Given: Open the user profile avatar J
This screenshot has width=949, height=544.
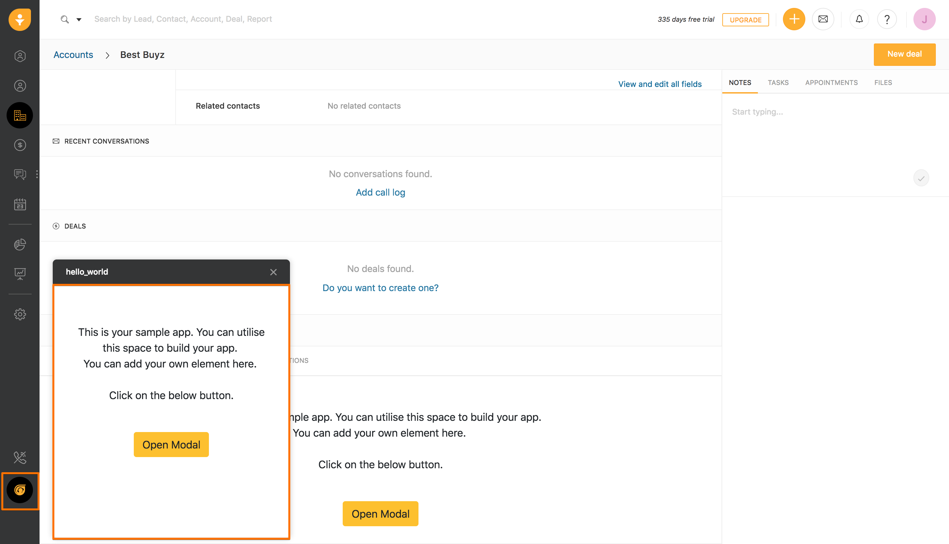Looking at the screenshot, I should [x=924, y=19].
